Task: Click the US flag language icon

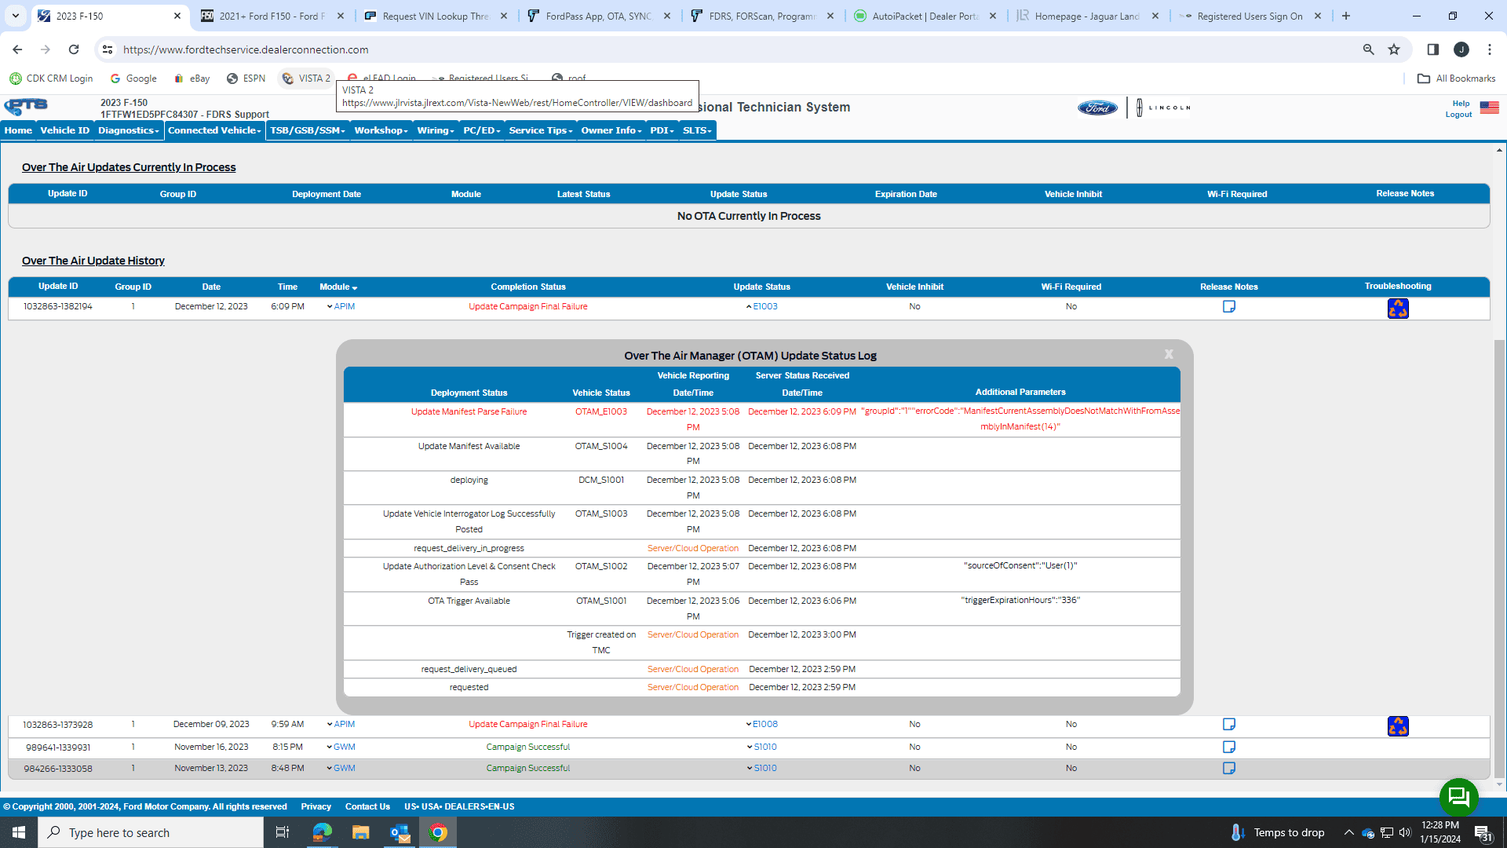Action: click(x=1489, y=108)
